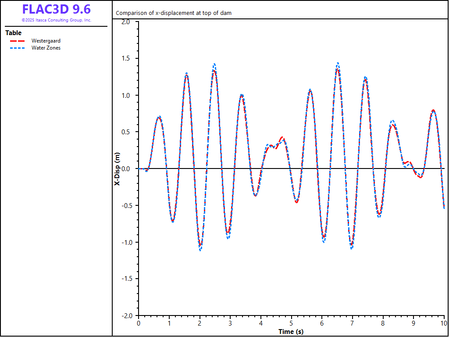The image size is (449, 337).
Task: Click the 5 tick label on time axis
Action: click(292, 323)
